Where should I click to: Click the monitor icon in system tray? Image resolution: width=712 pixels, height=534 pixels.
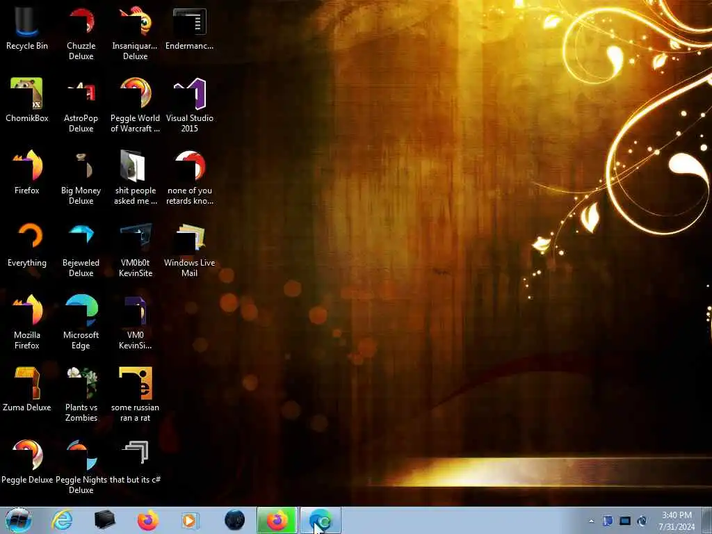[x=625, y=521]
